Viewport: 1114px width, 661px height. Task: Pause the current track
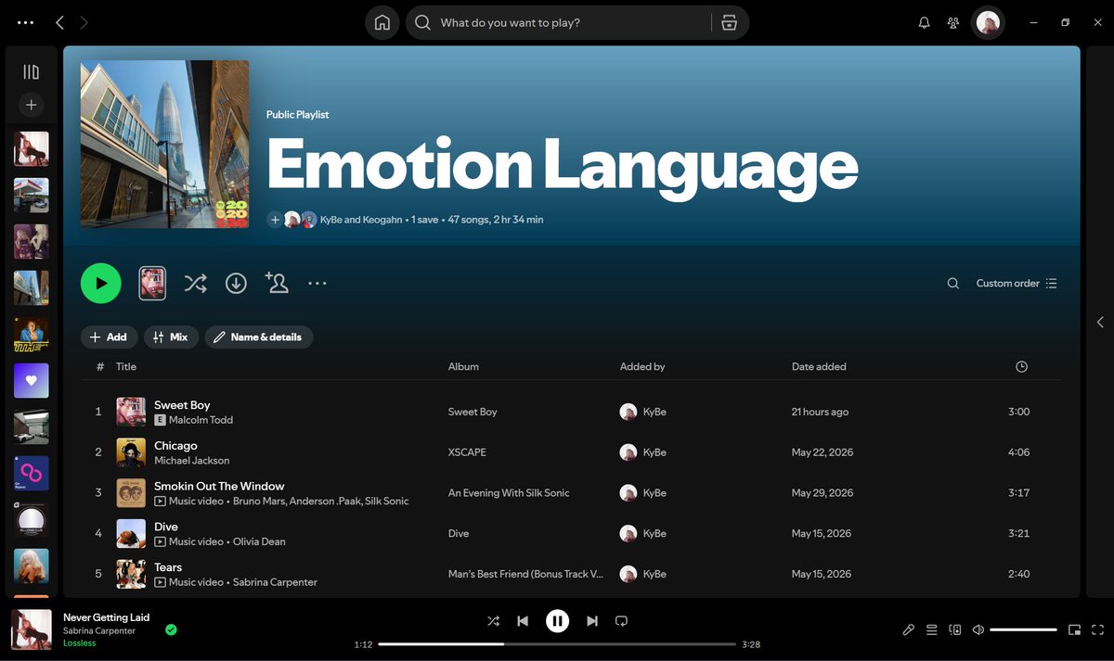pyautogui.click(x=557, y=621)
